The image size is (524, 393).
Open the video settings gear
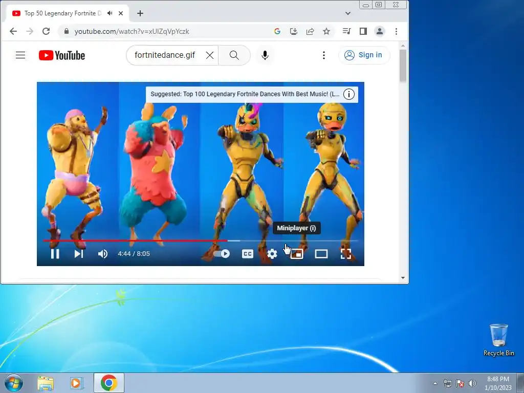(x=272, y=254)
